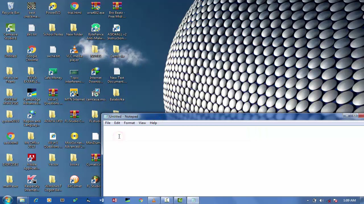Viewport: 364px width, 204px height.
Task: Launch Internet Explorer from the taskbar
Action: [36, 200]
